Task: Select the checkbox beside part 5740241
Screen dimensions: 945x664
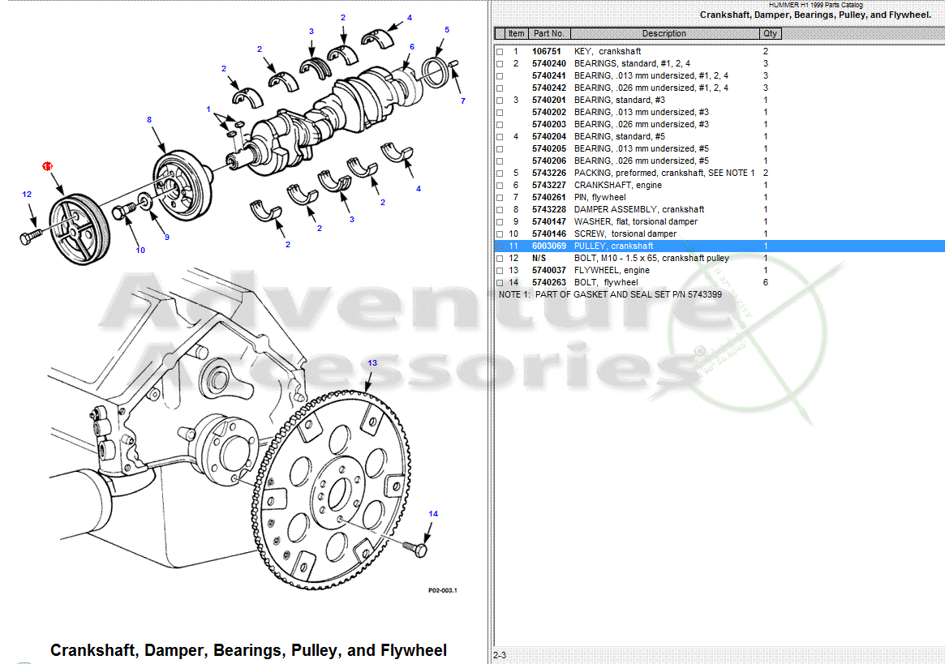Action: click(500, 76)
